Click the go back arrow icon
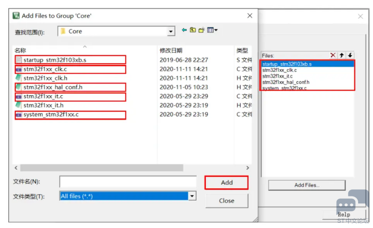This screenshot has width=373, height=228. (184, 30)
